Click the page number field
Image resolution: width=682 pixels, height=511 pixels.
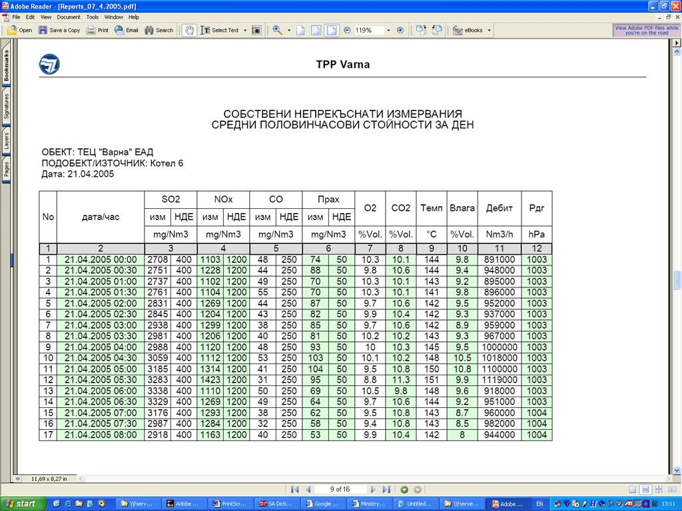click(340, 489)
